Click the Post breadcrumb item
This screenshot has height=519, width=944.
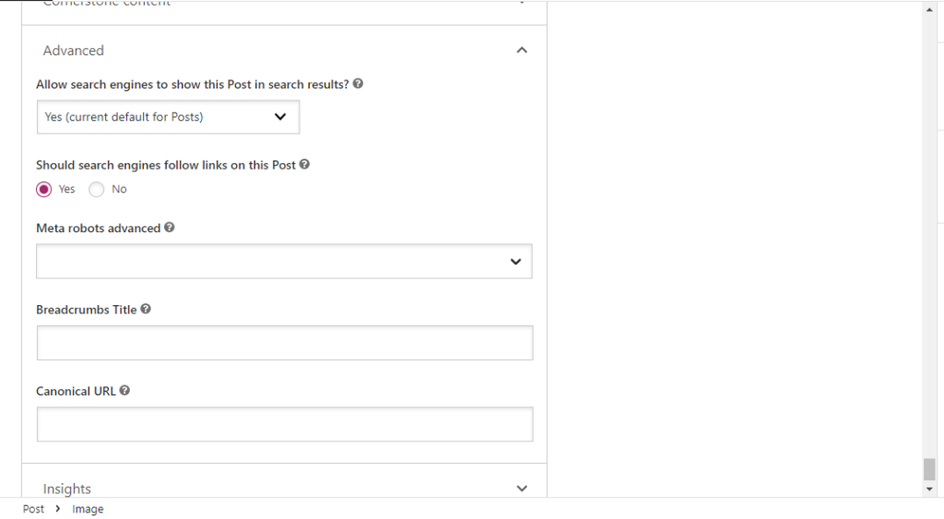(33, 509)
